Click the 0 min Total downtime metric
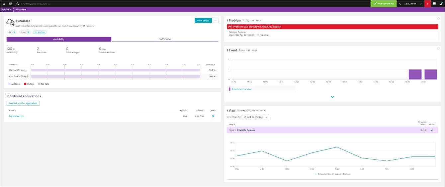The width and height of the screenshot is (445, 187). [107, 50]
